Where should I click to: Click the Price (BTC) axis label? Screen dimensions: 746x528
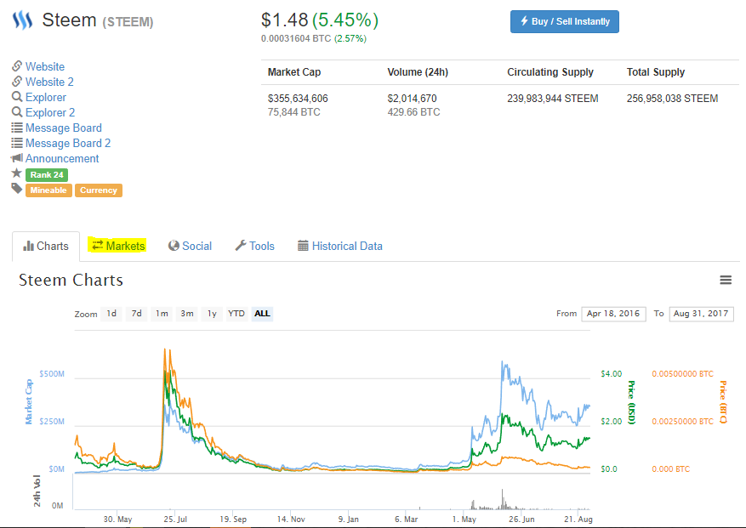point(723,402)
